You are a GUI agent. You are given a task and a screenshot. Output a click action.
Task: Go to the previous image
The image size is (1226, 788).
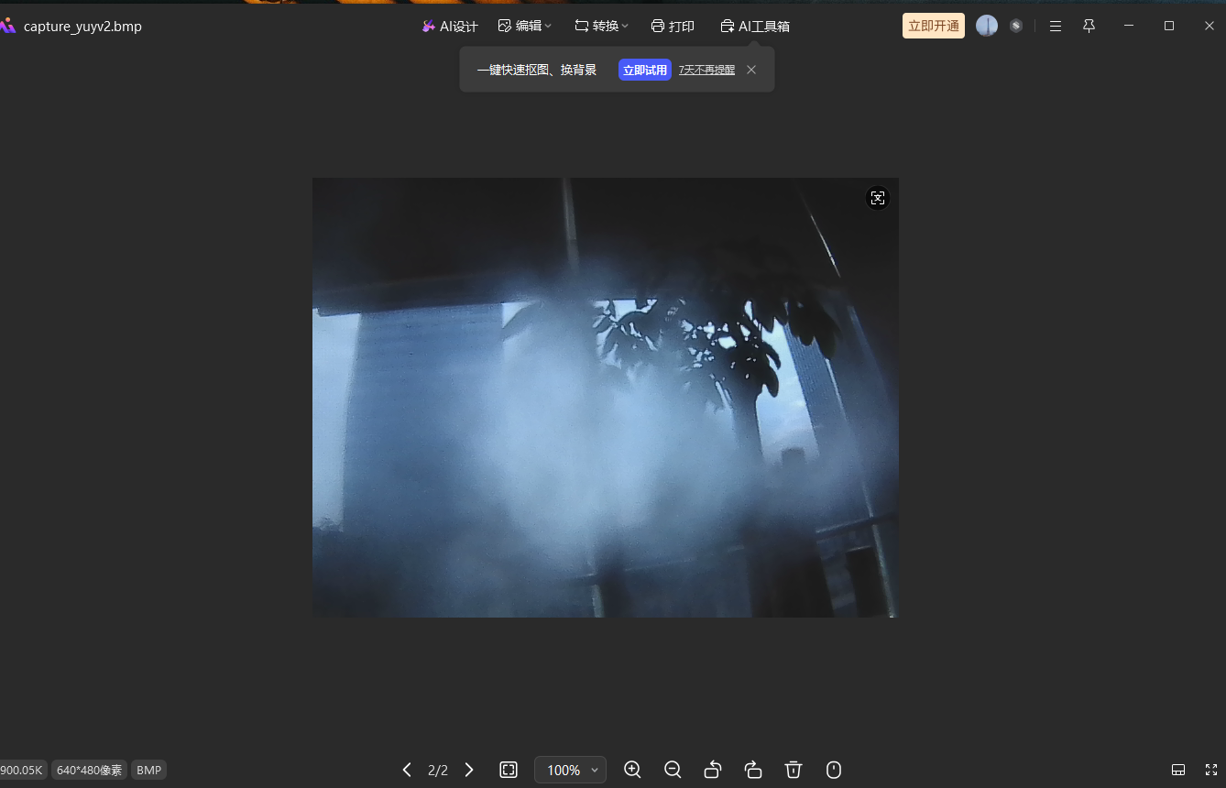(407, 770)
